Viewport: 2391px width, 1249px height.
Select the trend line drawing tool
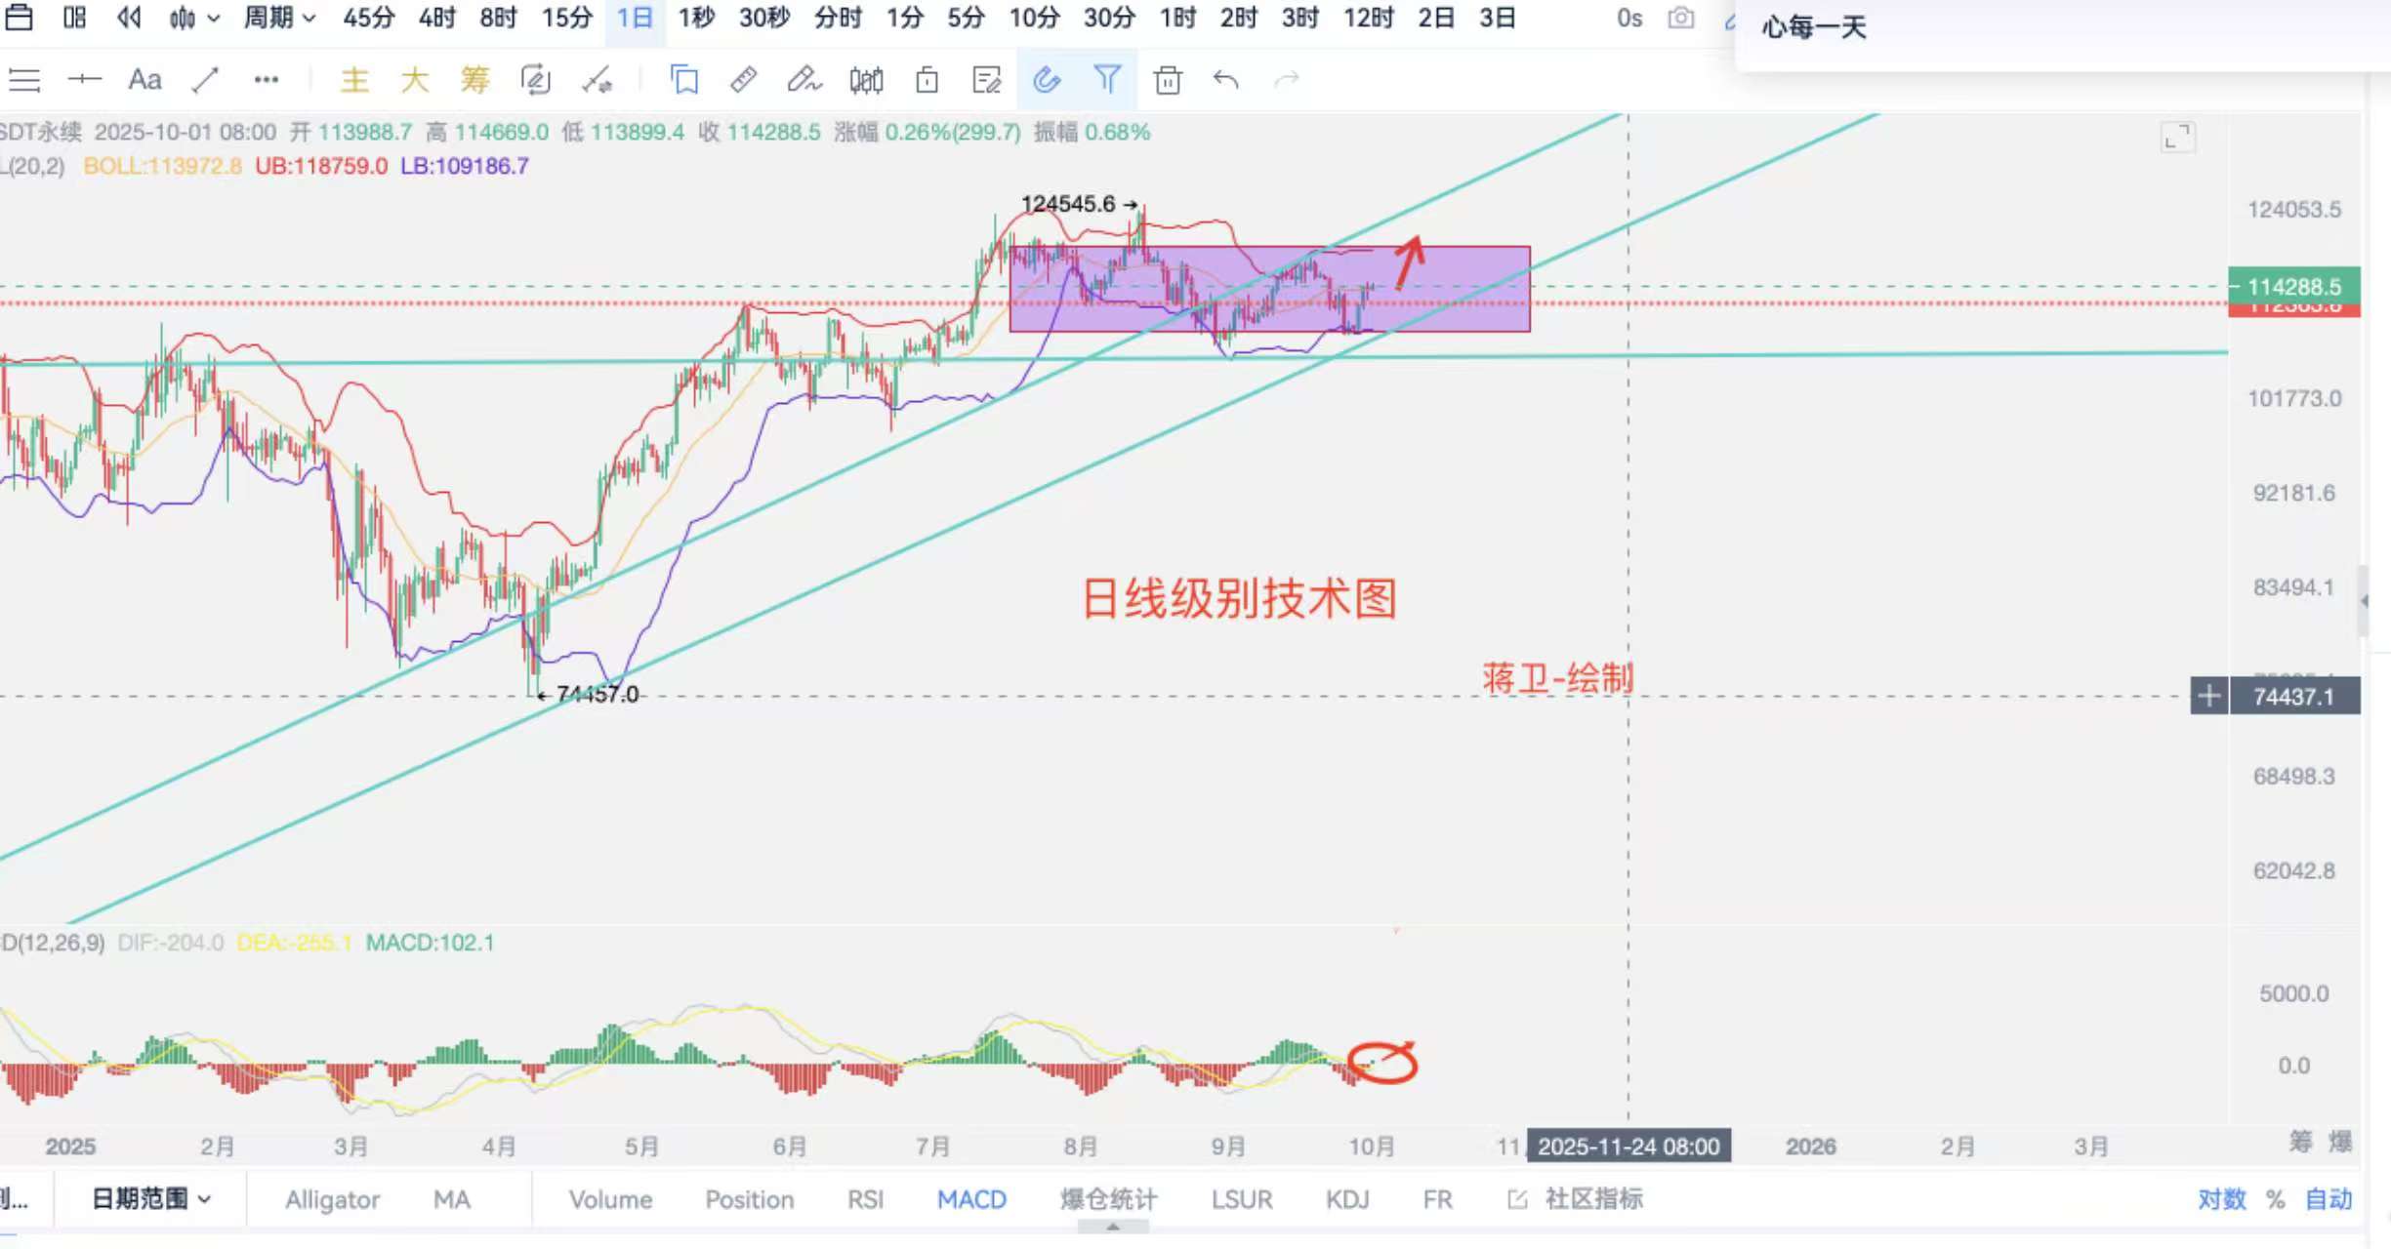point(205,80)
